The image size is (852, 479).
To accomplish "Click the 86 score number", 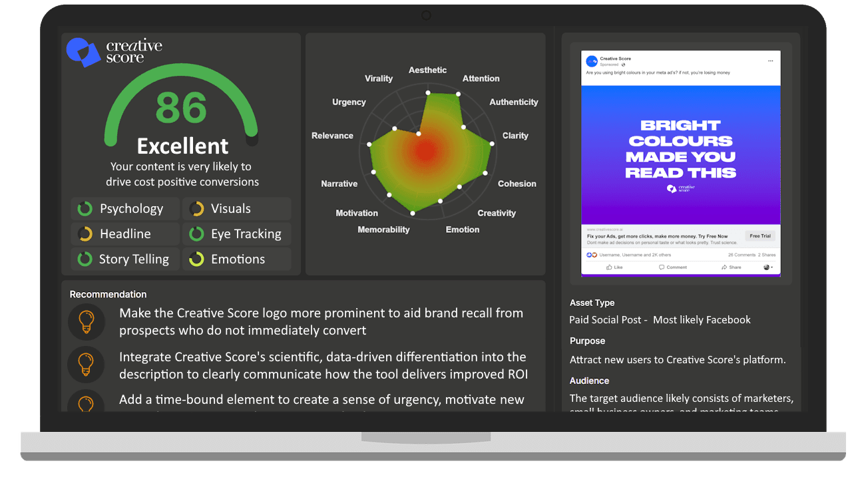I will point(181,107).
